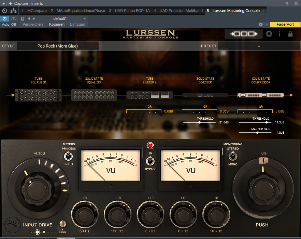The width and height of the screenshot is (301, 239).
Task: Open the Solid State Equalizer unit
Action: [x=94, y=95]
